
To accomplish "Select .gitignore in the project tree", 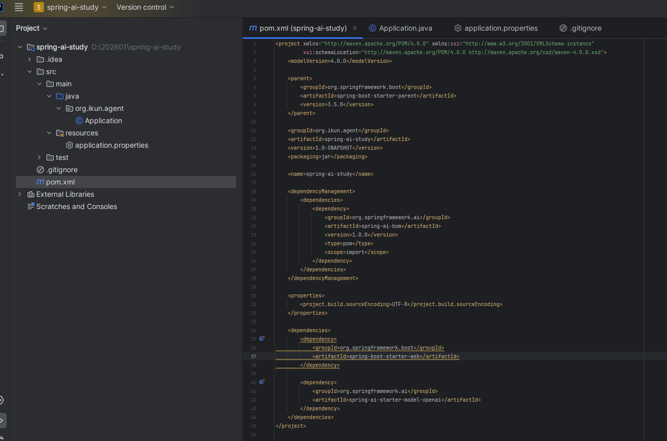I will tap(61, 170).
